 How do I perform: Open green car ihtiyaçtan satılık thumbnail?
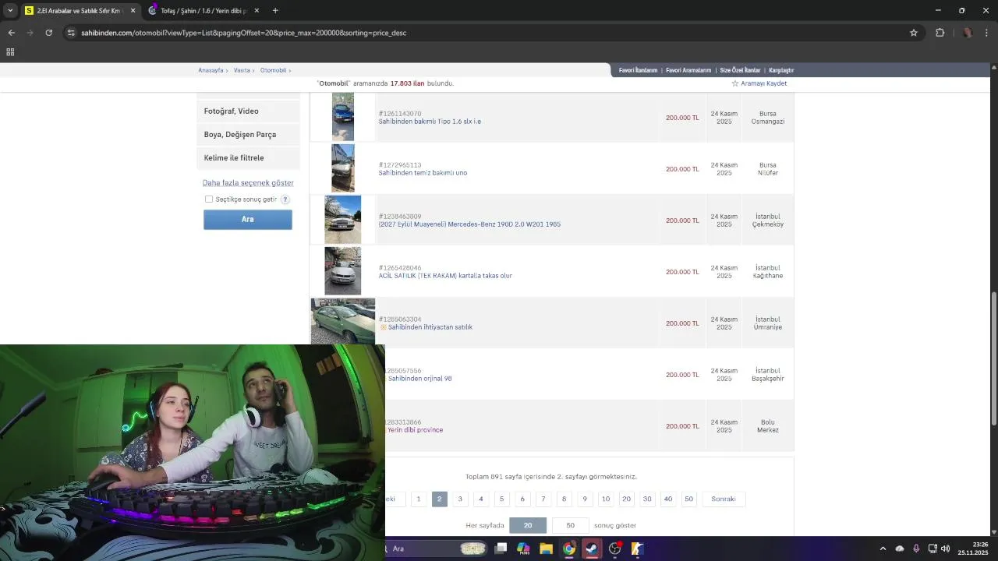[343, 321]
